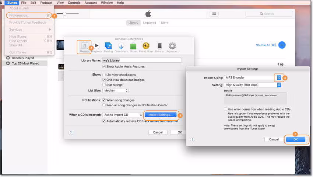Open the Setting High Quality dropdown
Screen dimensions: 313x177
pyautogui.click(x=253, y=85)
